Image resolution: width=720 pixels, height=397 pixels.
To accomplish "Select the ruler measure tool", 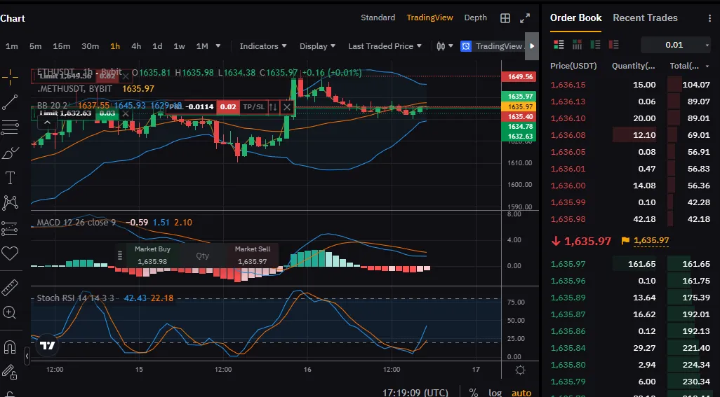I will [x=10, y=288].
